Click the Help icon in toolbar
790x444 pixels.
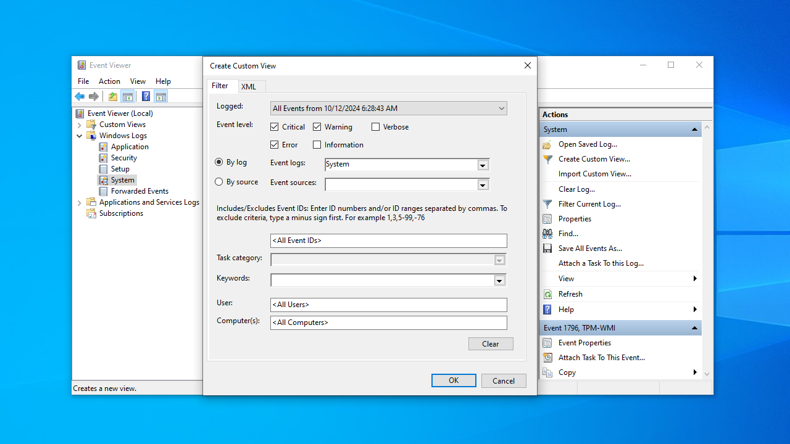(x=146, y=97)
